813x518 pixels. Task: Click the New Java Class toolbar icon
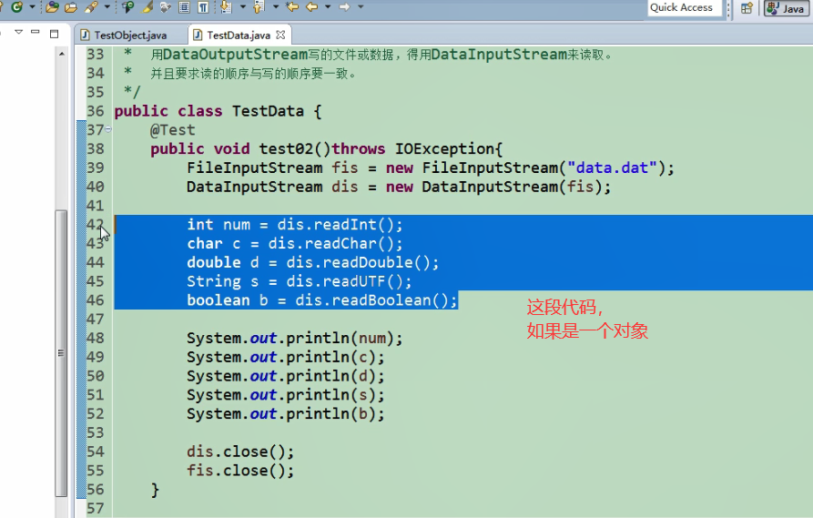click(x=17, y=6)
